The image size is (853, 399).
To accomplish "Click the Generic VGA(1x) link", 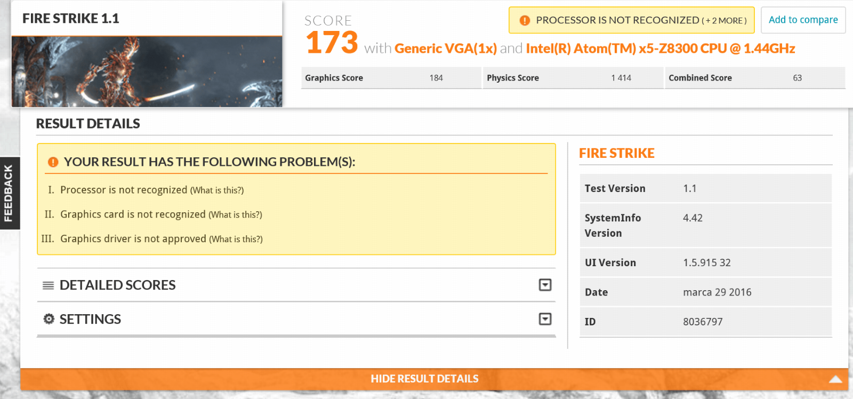I will (446, 49).
